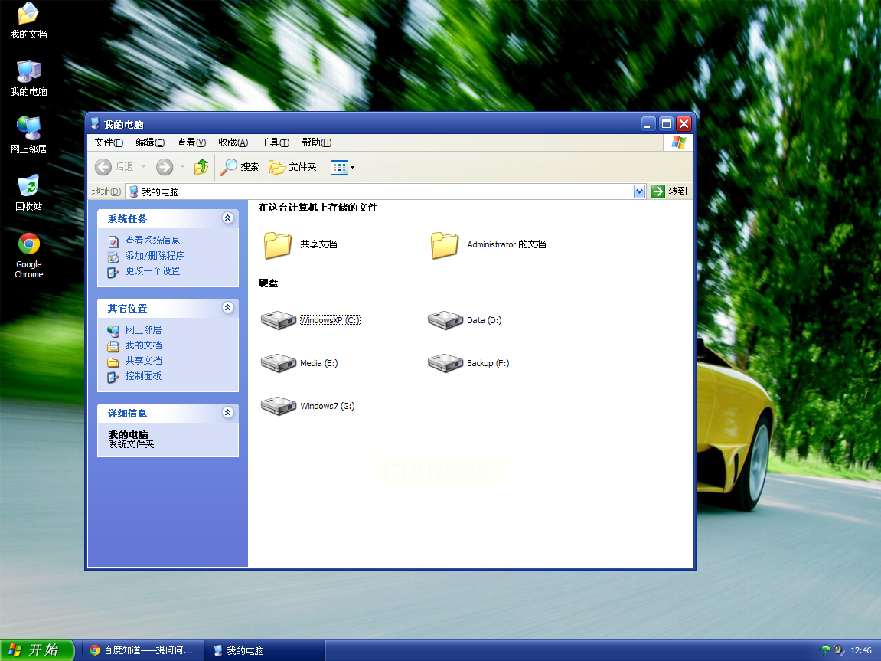The image size is (881, 661).
Task: Select the Backup (F:) drive icon
Action: coord(445,363)
